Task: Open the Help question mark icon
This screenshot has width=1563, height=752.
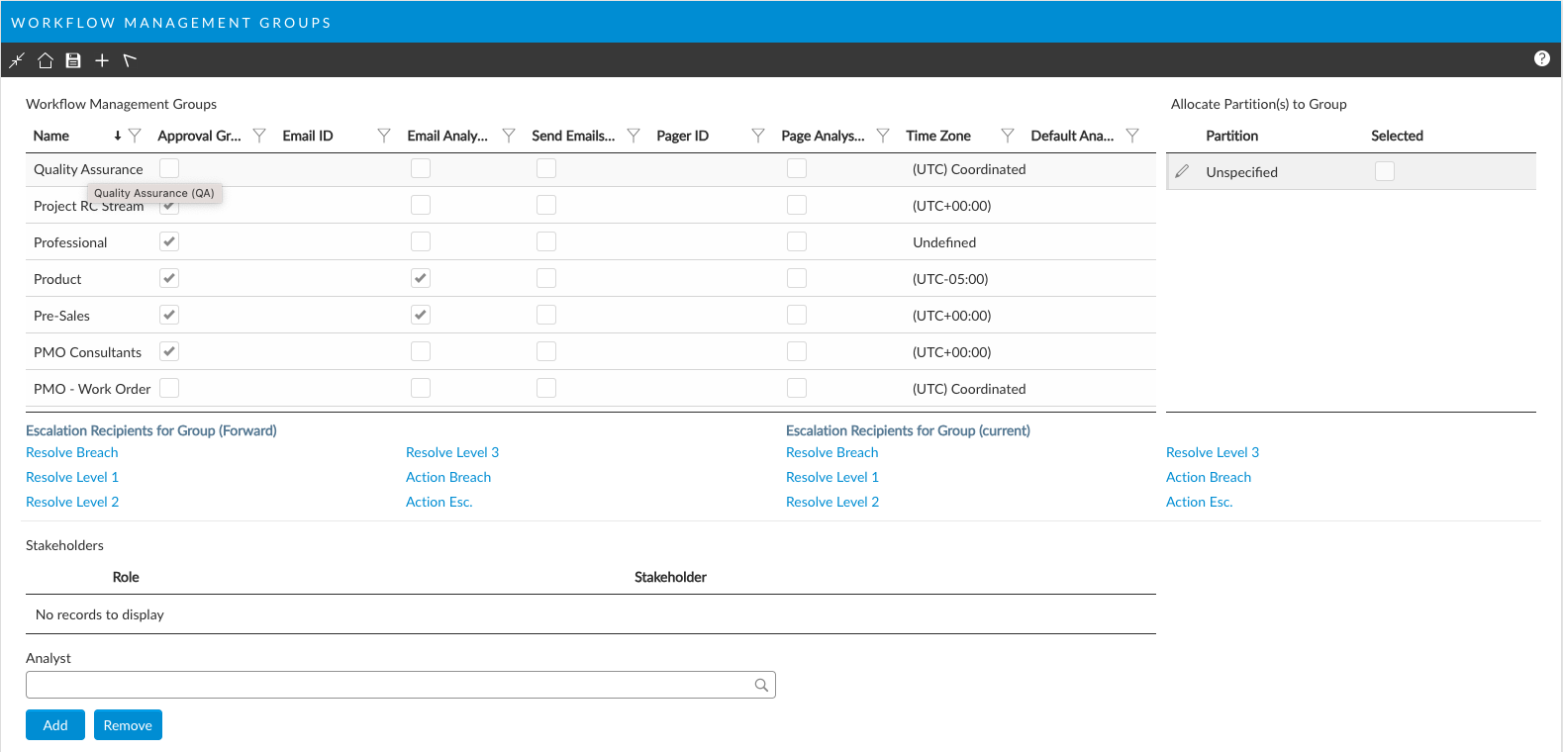Action: [x=1541, y=58]
